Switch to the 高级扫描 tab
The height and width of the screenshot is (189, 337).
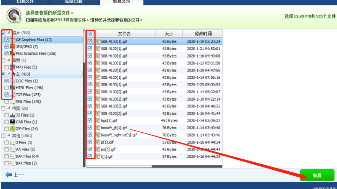[74, 2]
